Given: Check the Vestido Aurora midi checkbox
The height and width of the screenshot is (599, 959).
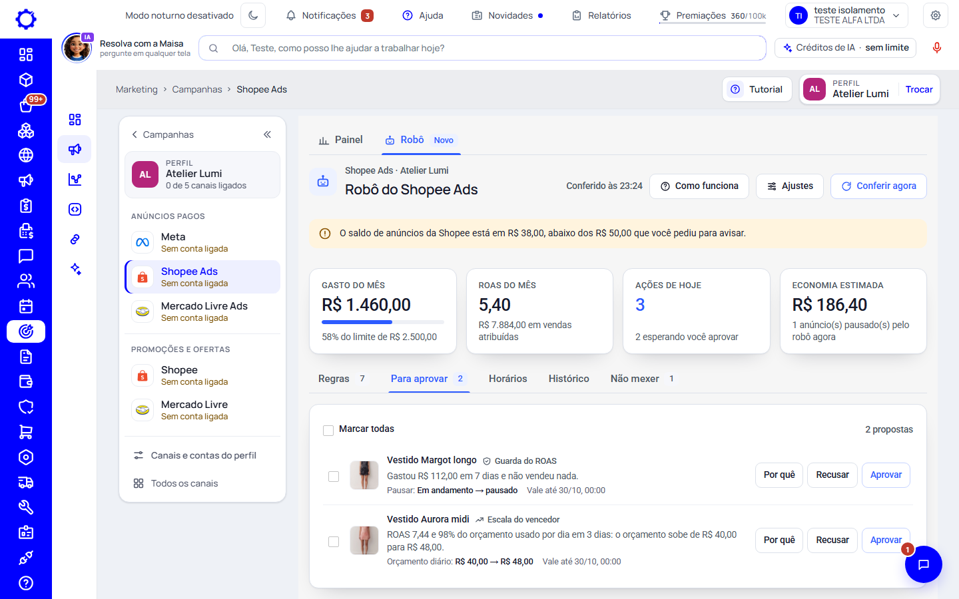Looking at the screenshot, I should tap(334, 542).
